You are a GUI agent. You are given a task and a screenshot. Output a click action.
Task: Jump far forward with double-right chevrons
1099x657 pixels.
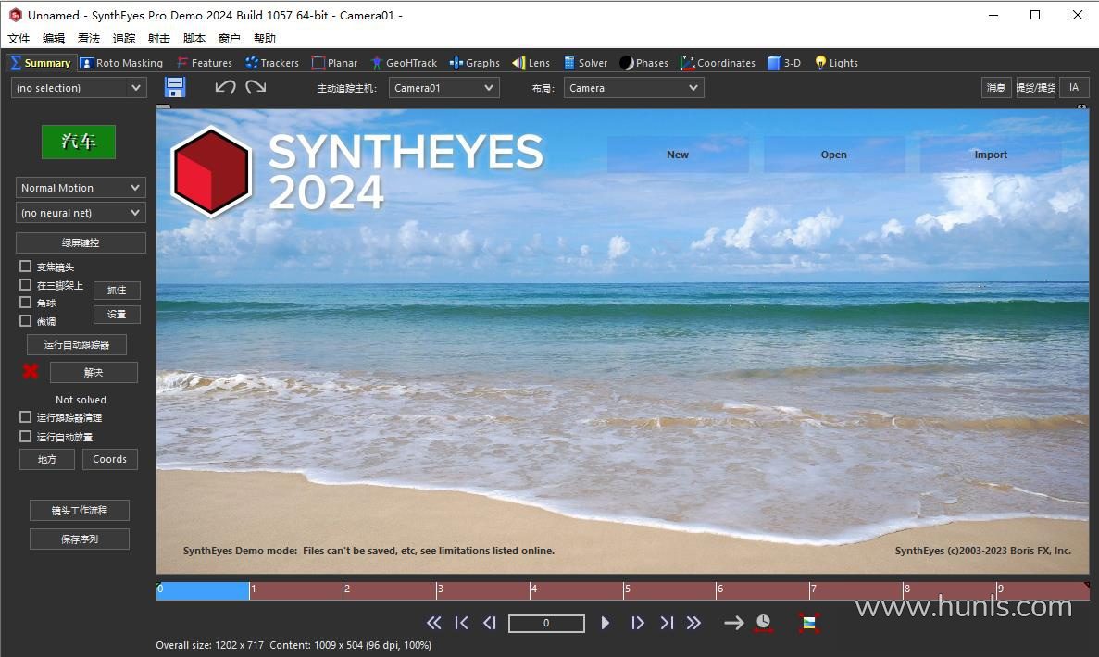point(693,623)
